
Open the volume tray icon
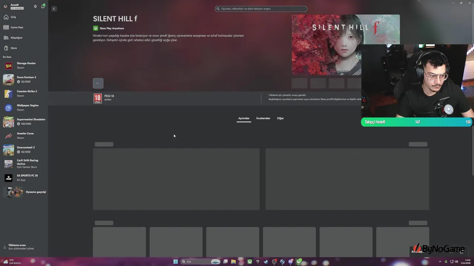[456, 262]
